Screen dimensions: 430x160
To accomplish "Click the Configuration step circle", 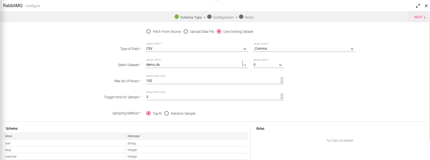I will (209, 17).
